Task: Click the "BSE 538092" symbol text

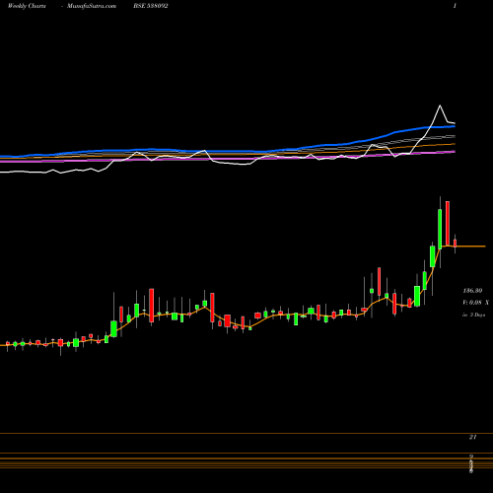Action: click(151, 6)
